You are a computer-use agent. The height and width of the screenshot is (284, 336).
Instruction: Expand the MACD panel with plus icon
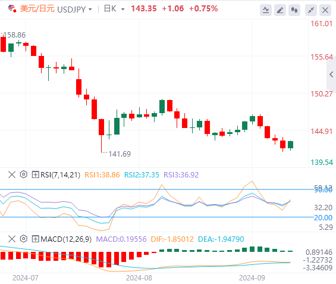coord(35,239)
